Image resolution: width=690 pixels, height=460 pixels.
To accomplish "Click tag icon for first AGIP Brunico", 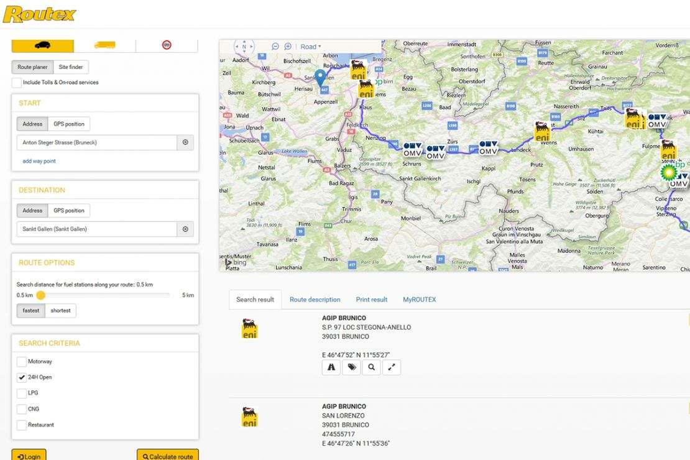I will pyautogui.click(x=352, y=367).
